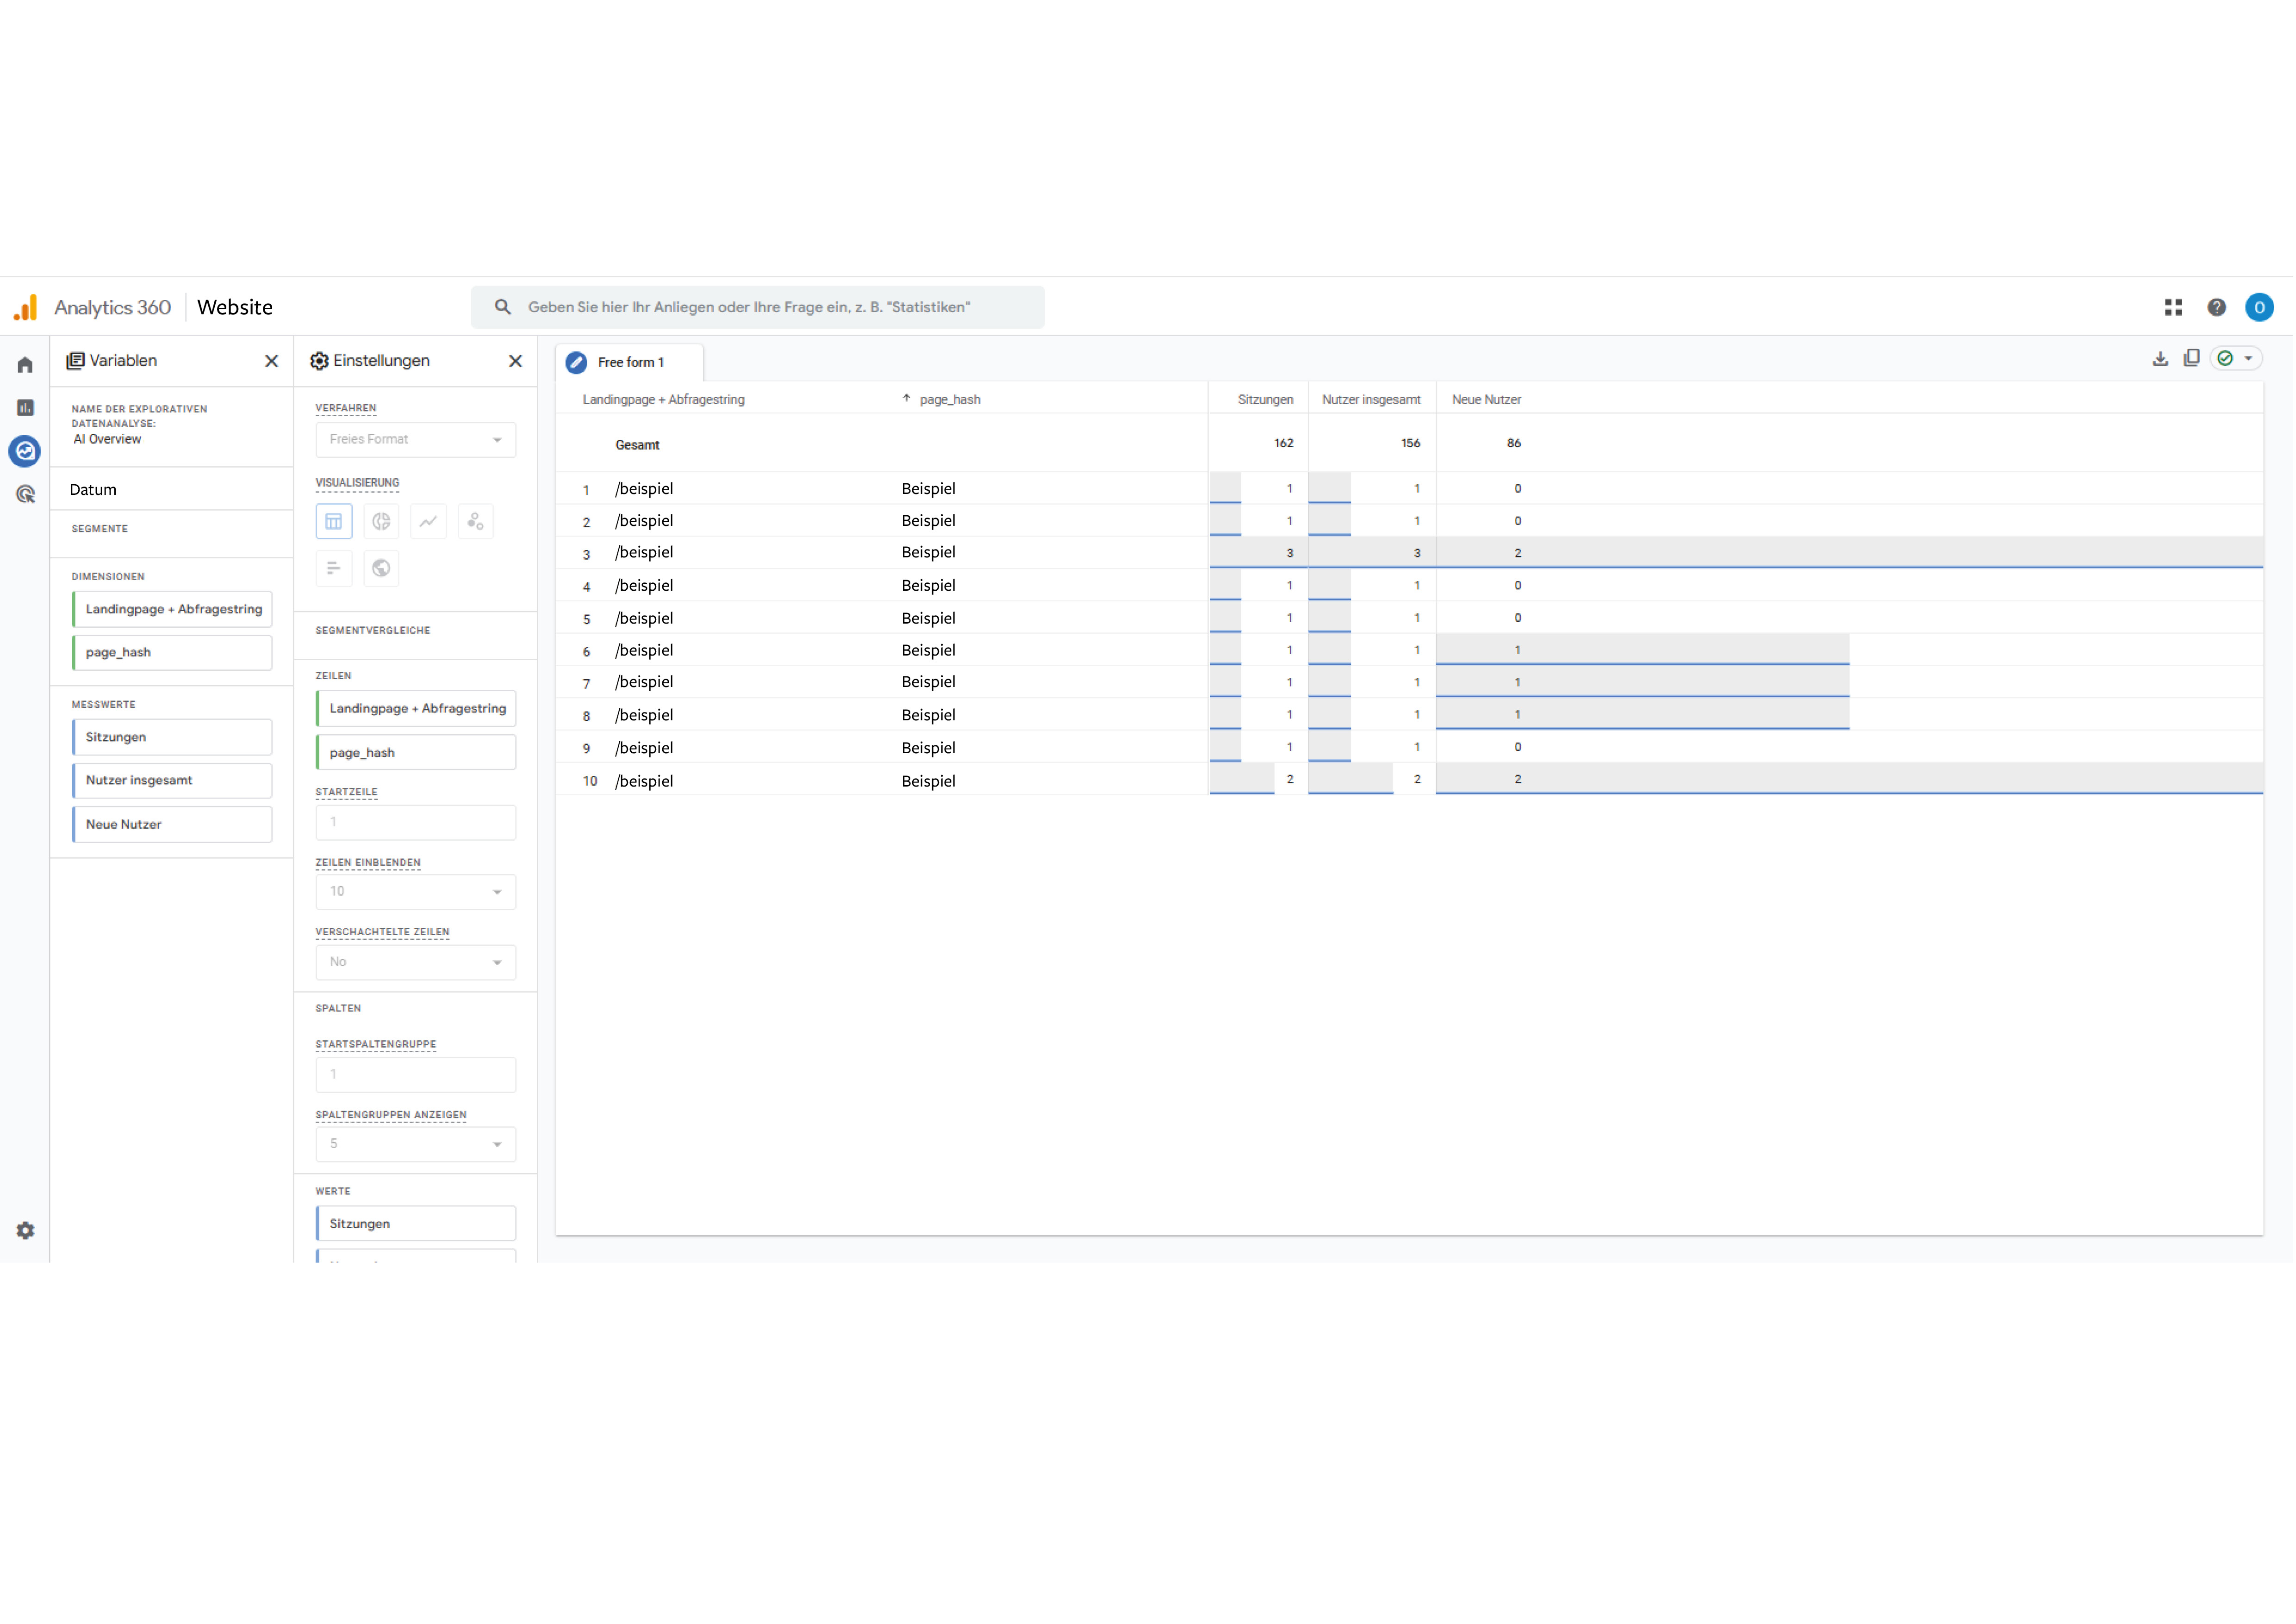Switch to the bar chart visualization
2296x1624 pixels.
333,568
